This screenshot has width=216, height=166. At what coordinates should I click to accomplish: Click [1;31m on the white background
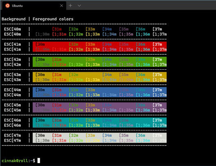coord(59,141)
